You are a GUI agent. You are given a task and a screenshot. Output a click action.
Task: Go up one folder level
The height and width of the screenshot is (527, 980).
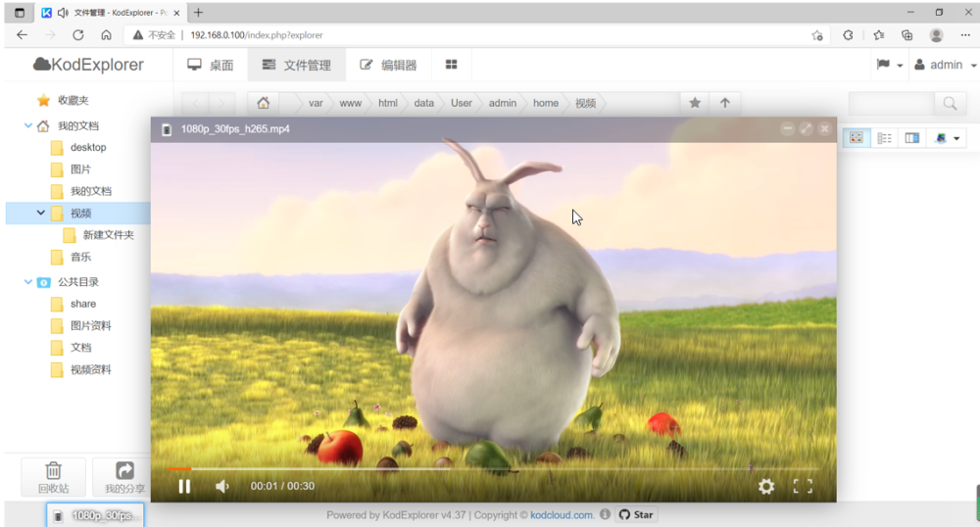tap(725, 103)
